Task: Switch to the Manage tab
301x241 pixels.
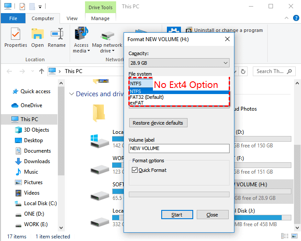Action: 100,18
